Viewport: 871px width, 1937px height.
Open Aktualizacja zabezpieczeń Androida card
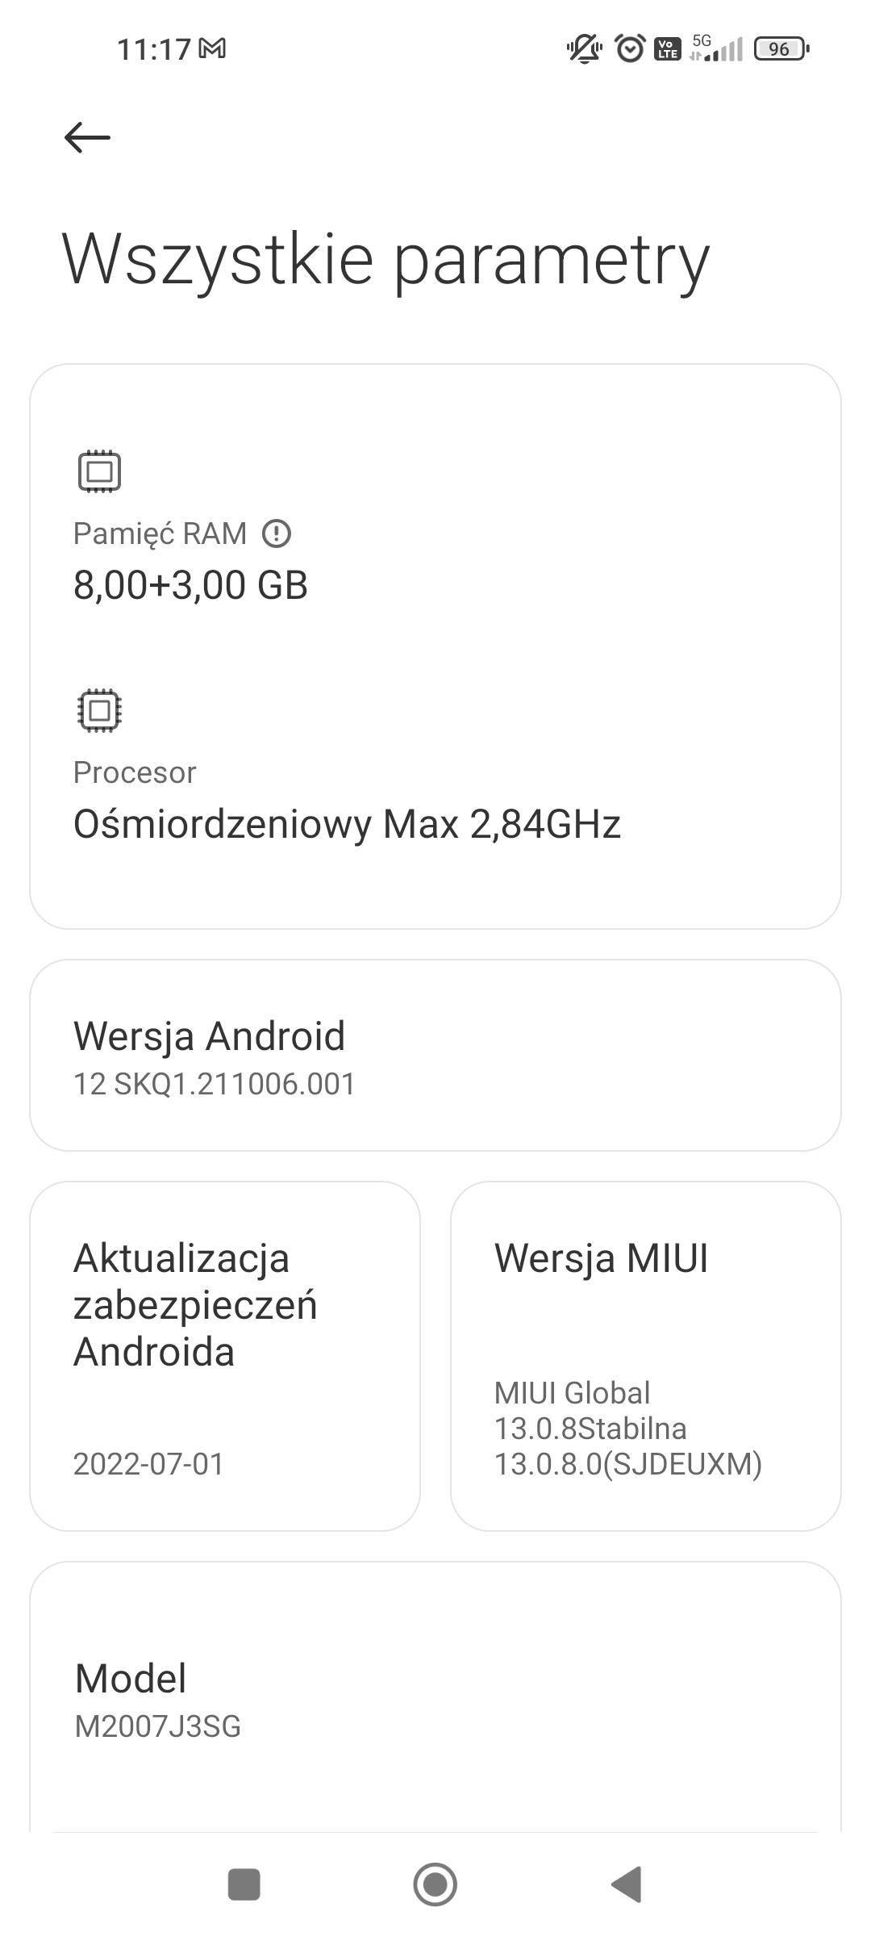225,1356
